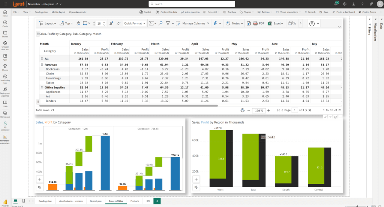
Task: Open Excel export dropdown
Action: pyautogui.click(x=276, y=23)
